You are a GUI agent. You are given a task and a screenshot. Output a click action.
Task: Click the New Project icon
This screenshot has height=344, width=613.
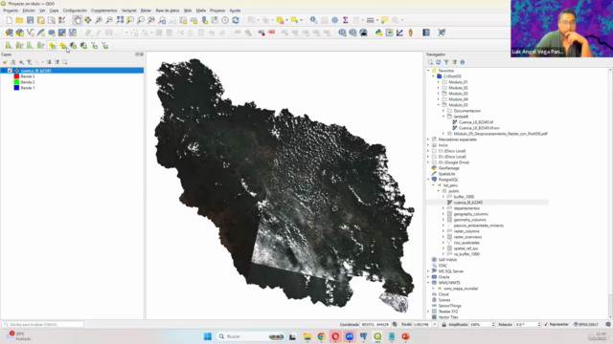[x=9, y=20]
